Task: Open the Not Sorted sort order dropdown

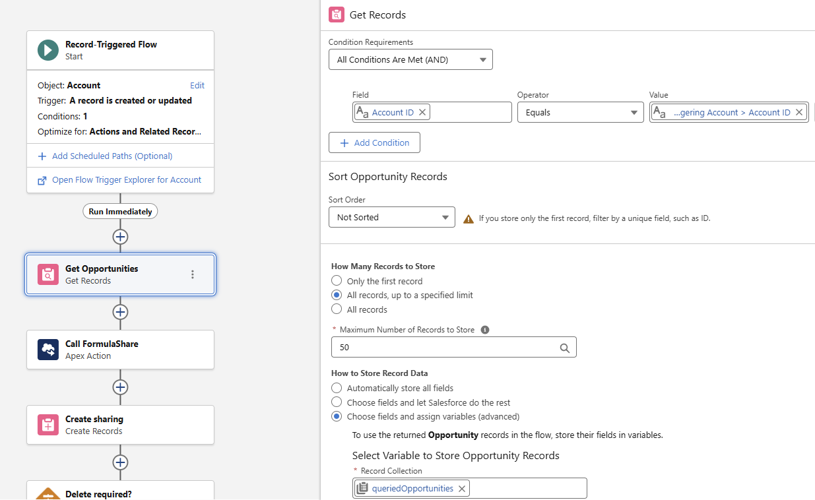Action: click(391, 217)
